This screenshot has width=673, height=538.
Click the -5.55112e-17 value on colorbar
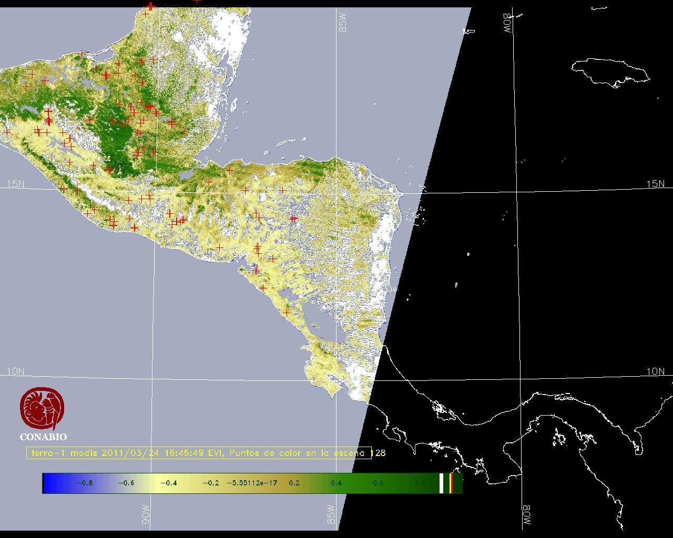click(x=252, y=483)
